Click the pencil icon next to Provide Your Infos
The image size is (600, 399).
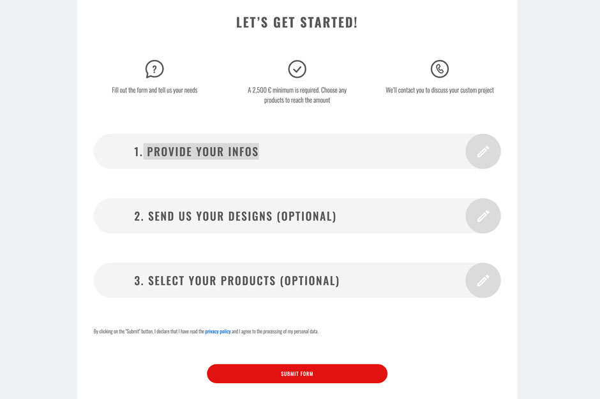point(483,151)
